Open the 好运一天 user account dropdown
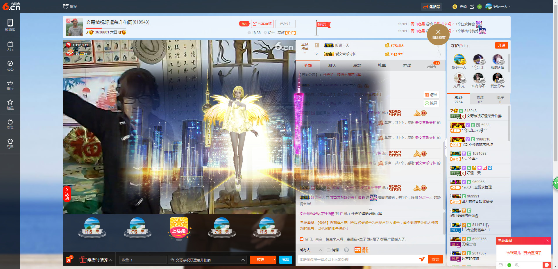The image size is (558, 269). coord(498,7)
